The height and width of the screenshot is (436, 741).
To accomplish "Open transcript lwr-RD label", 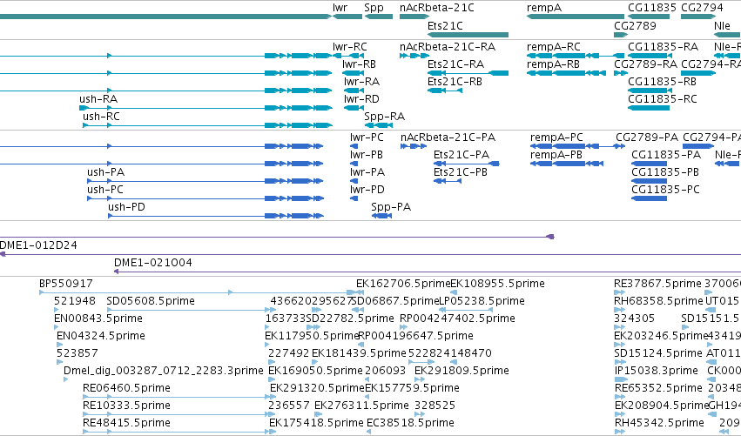I will pyautogui.click(x=361, y=99).
